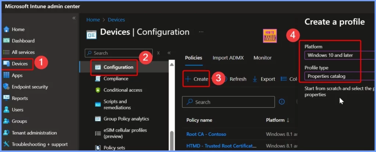This screenshot has height=152, width=376.
Task: Switch to the Import ADMX tab
Action: click(228, 58)
